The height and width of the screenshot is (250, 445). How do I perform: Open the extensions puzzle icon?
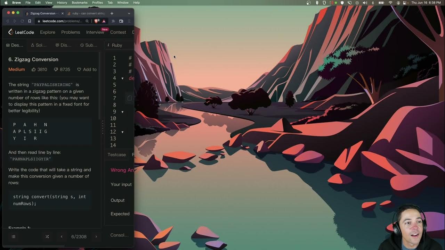(x=113, y=21)
